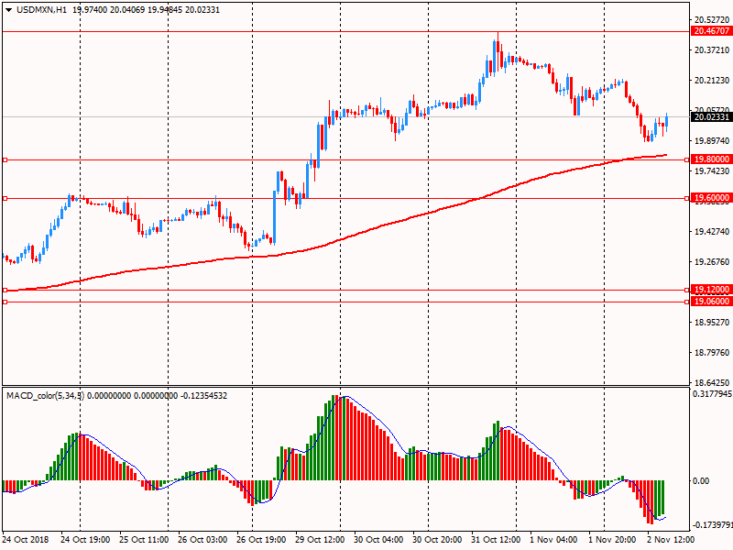Image resolution: width=733 pixels, height=550 pixels.
Task: Open the chart menu arrow beside USDMXN,H1
Action: pos(9,10)
